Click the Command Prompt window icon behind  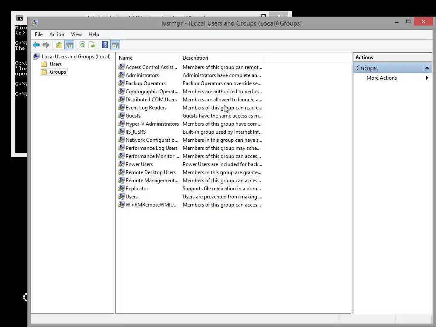point(20,18)
